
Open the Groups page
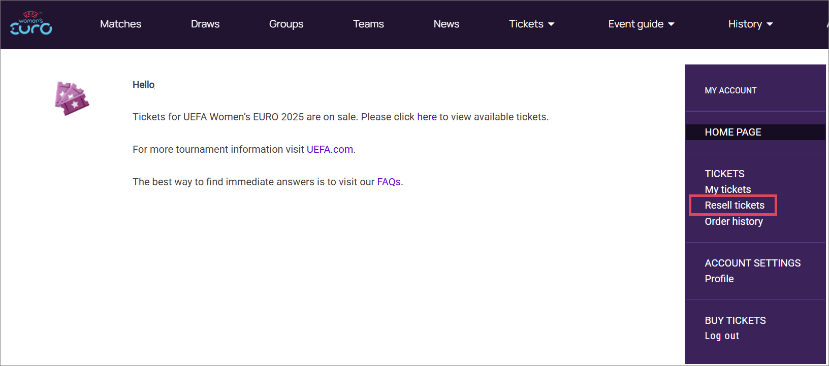point(286,24)
